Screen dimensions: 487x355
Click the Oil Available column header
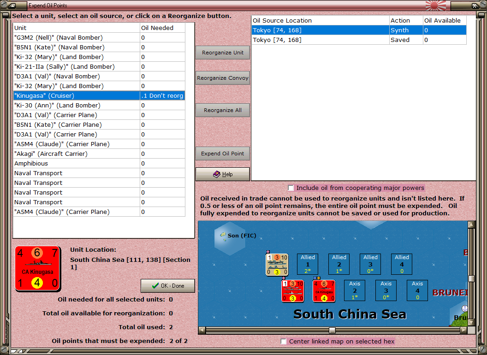point(445,20)
